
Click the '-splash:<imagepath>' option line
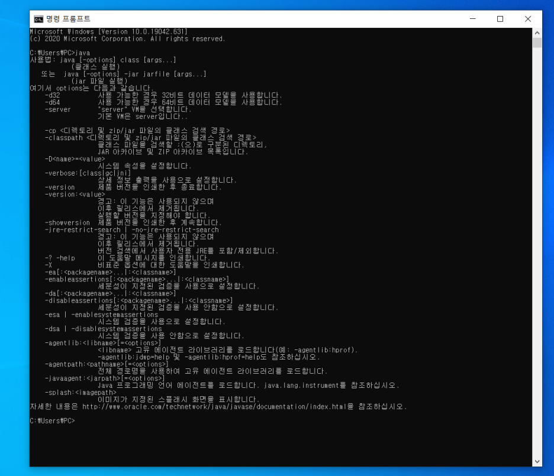click(x=80, y=393)
